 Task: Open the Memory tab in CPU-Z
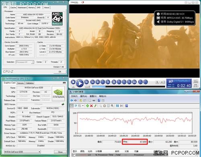(x=32, y=8)
